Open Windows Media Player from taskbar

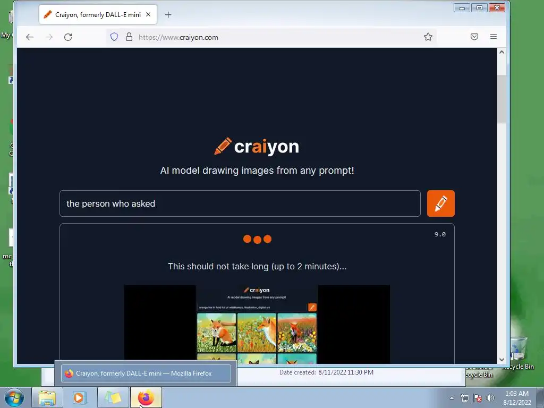[x=80, y=397]
